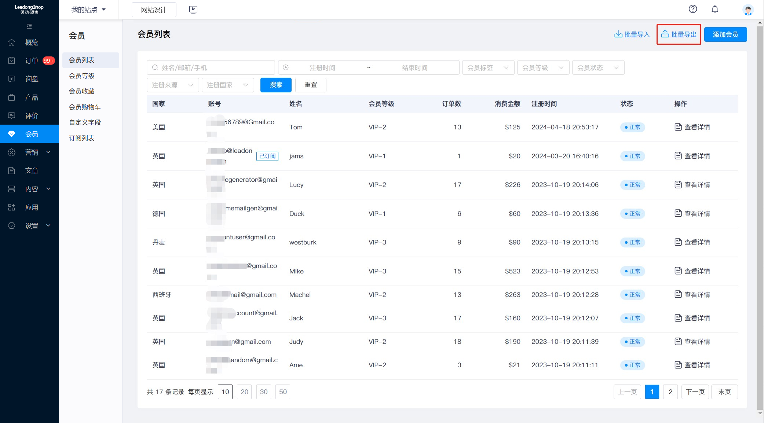764x423 pixels.
Task: Go to page 2
Action: point(670,392)
